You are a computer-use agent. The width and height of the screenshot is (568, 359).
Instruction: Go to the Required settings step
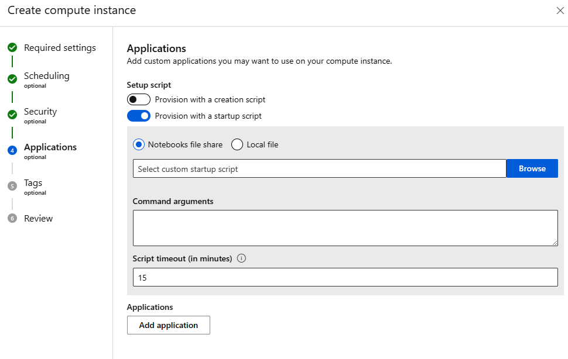(60, 48)
